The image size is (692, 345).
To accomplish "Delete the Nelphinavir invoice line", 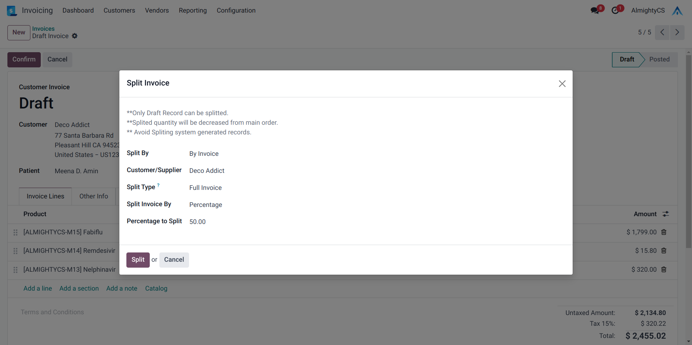I will pos(664,269).
